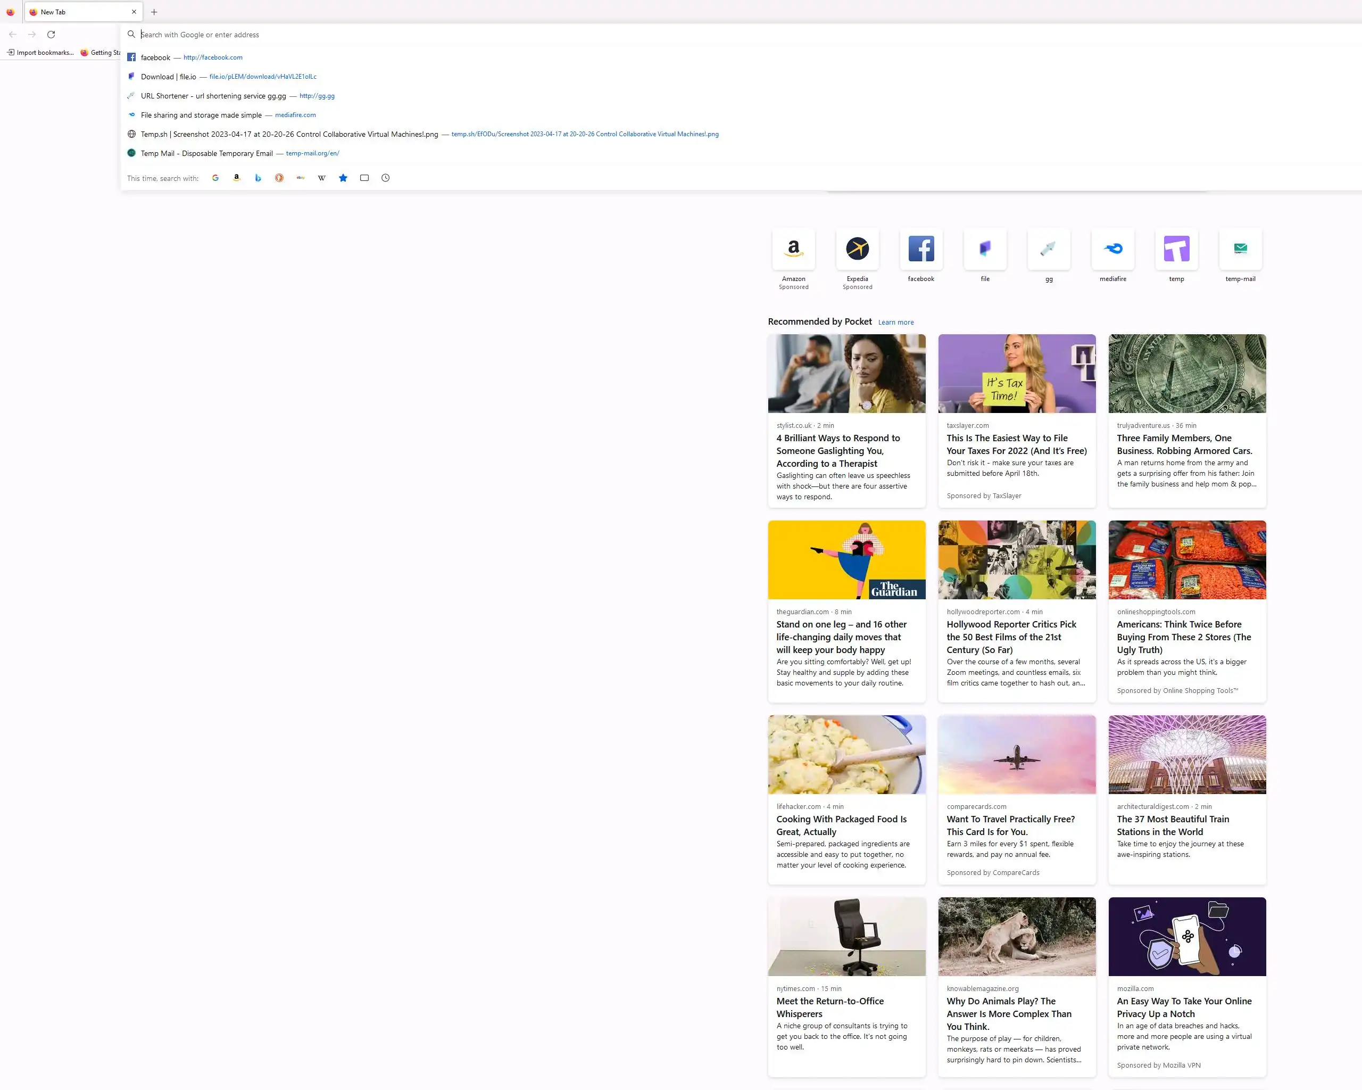Search this time with Bing

258,178
